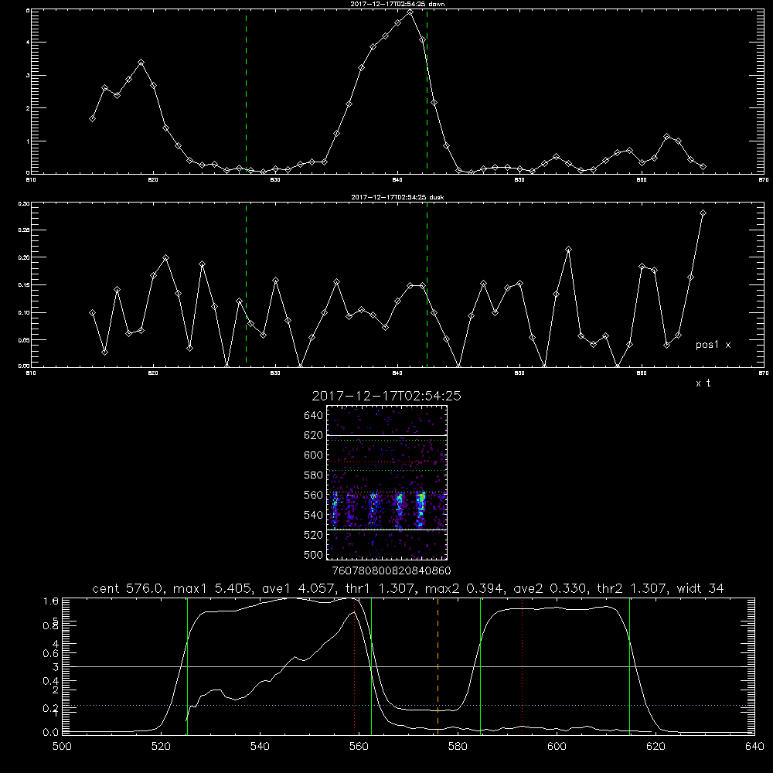Click the spectrogram image thumbnail

[386, 482]
